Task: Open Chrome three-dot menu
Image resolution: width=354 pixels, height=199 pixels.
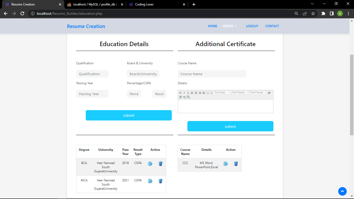Action: [x=349, y=13]
